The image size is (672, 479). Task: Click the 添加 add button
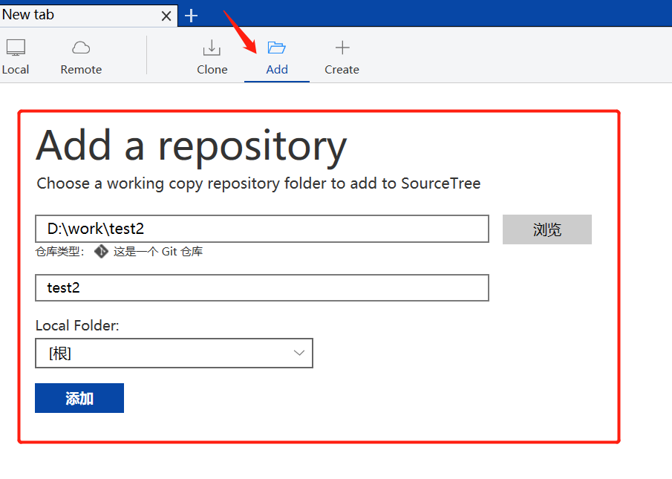(79, 398)
